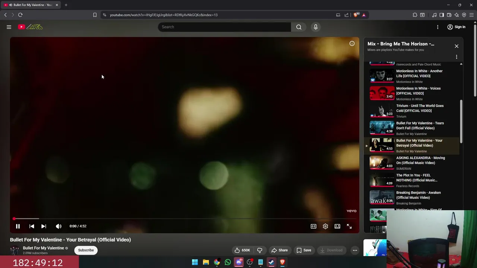Open Leo AI sparkle icon
The width and height of the screenshot is (477, 268).
[457, 15]
